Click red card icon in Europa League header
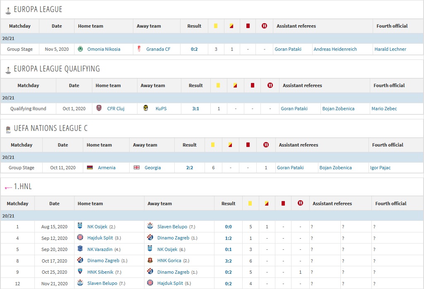The height and width of the screenshot is (289, 424). [x=248, y=26]
